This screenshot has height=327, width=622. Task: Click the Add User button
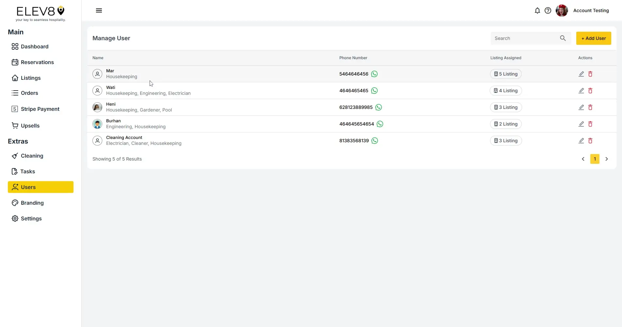click(x=593, y=38)
